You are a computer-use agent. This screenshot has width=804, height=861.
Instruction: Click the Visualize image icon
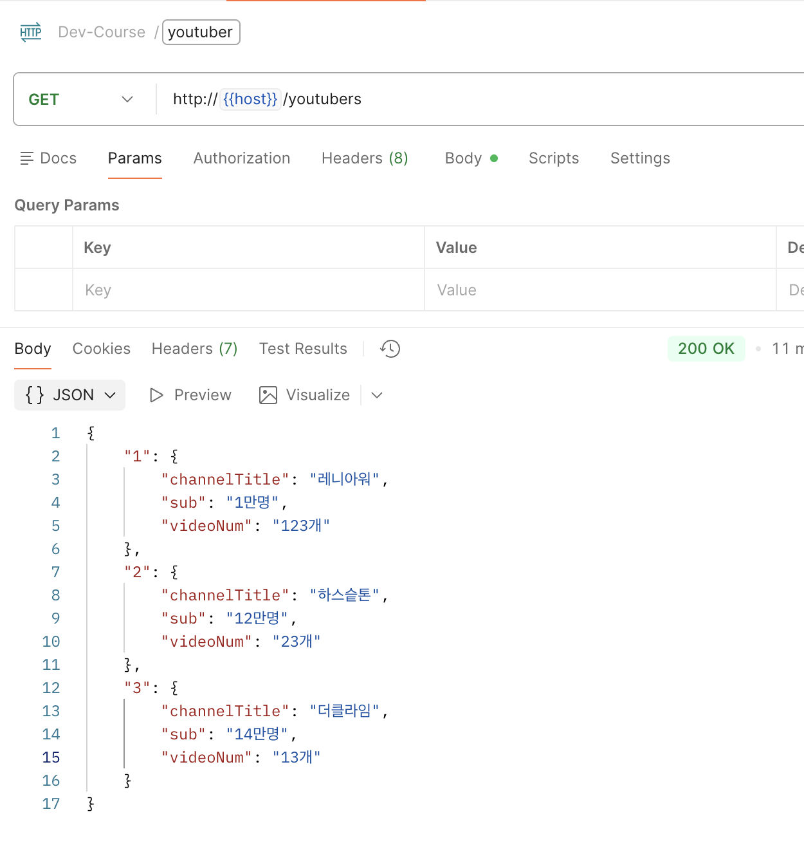(x=268, y=395)
